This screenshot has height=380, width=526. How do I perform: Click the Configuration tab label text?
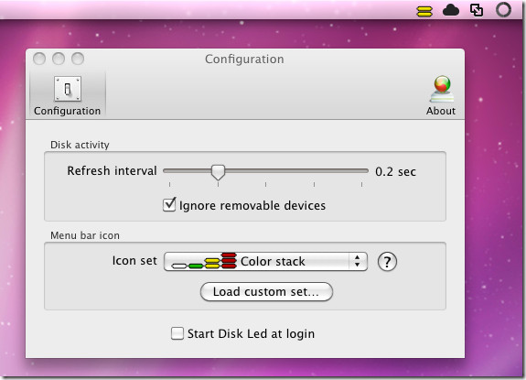point(67,111)
